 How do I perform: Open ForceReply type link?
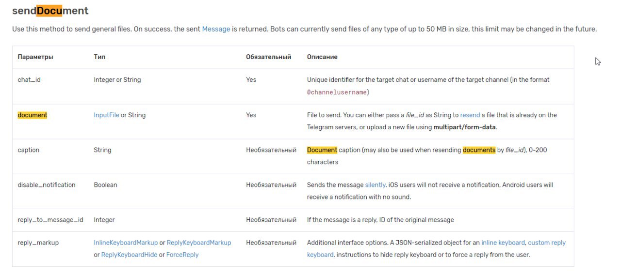tap(182, 255)
